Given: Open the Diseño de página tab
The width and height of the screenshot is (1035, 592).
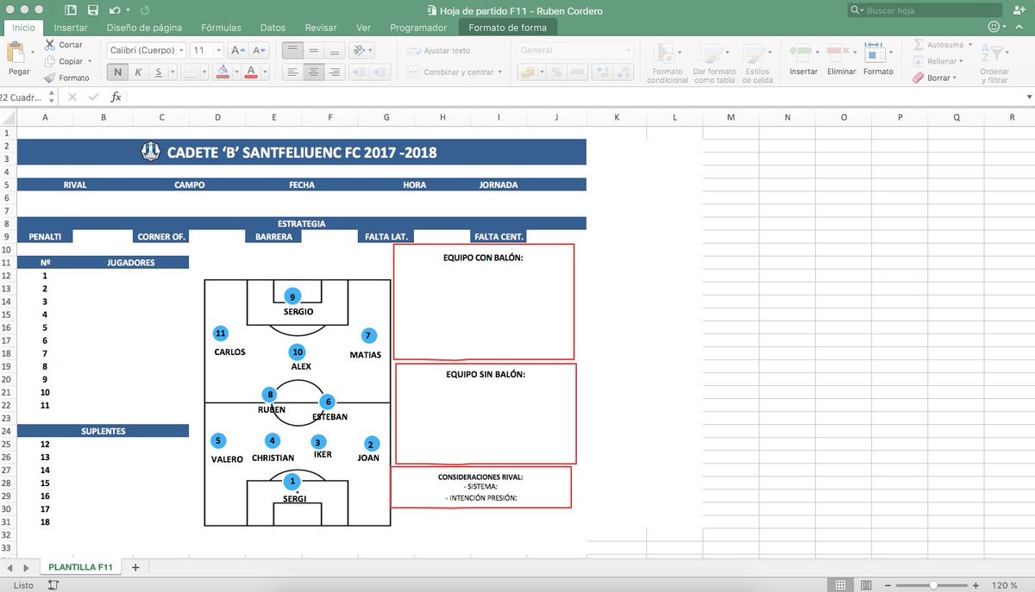Looking at the screenshot, I should click(144, 28).
